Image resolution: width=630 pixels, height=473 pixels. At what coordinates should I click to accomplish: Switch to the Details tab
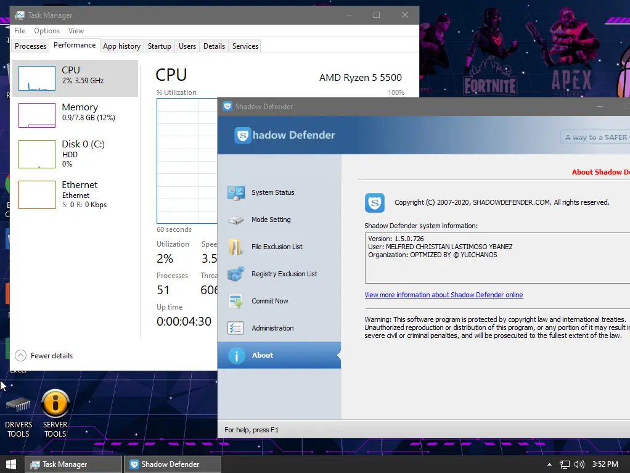pos(214,46)
